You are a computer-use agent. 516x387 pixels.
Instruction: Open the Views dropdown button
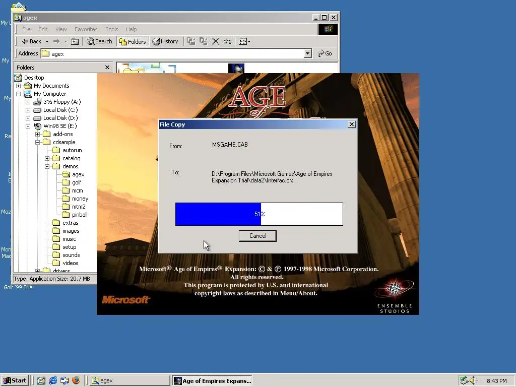[244, 41]
